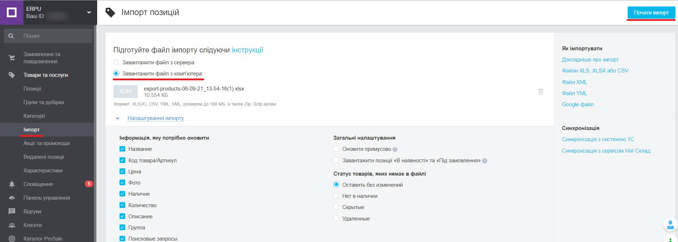678x242 pixels.
Task: Open Акції та промокоди
Action: coord(46,143)
